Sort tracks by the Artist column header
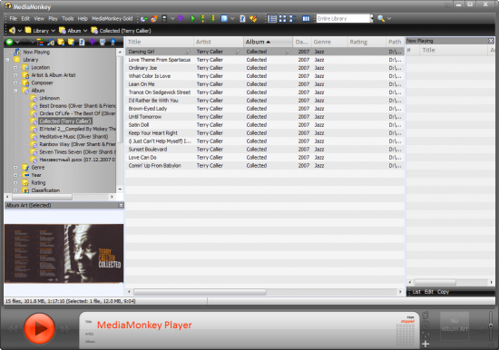Screen dimensions: 499x350 219,42
